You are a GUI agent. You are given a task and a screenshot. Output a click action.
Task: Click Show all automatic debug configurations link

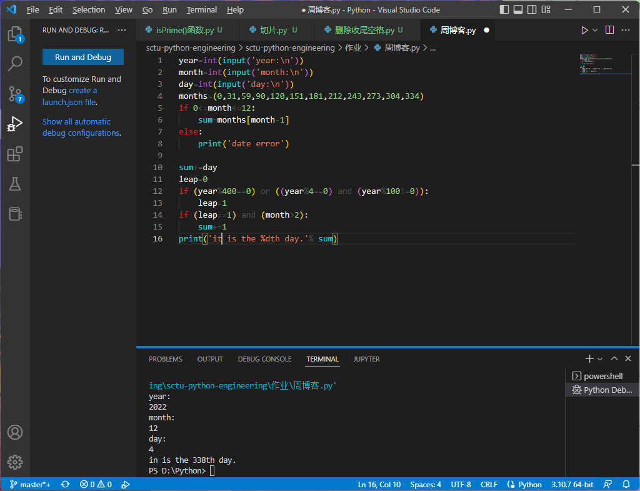click(76, 122)
